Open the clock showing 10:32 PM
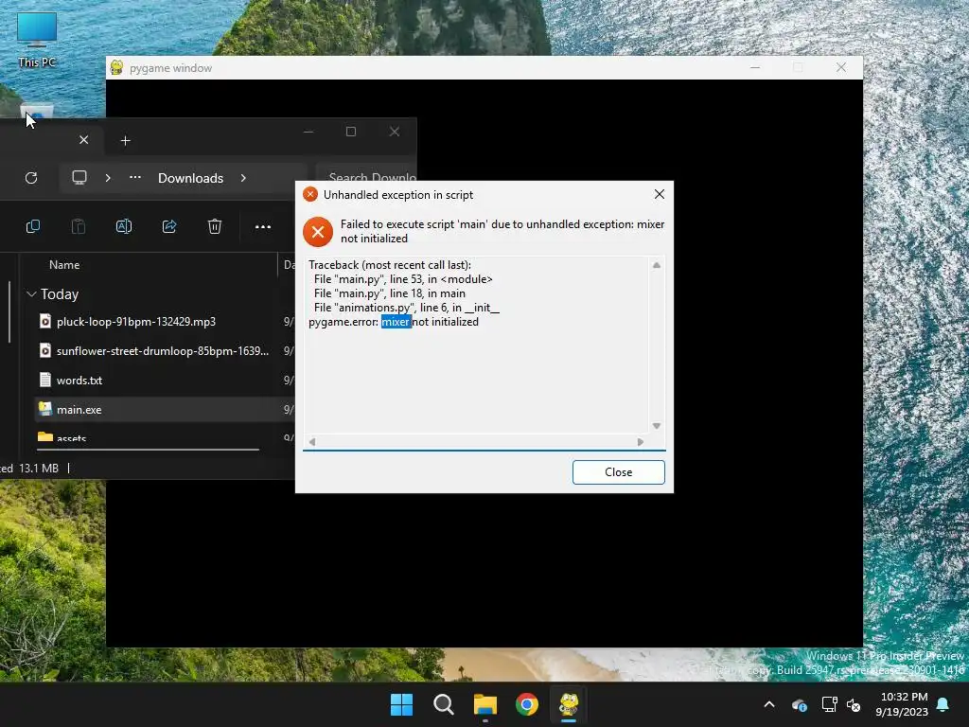This screenshot has height=727, width=969. (x=902, y=704)
